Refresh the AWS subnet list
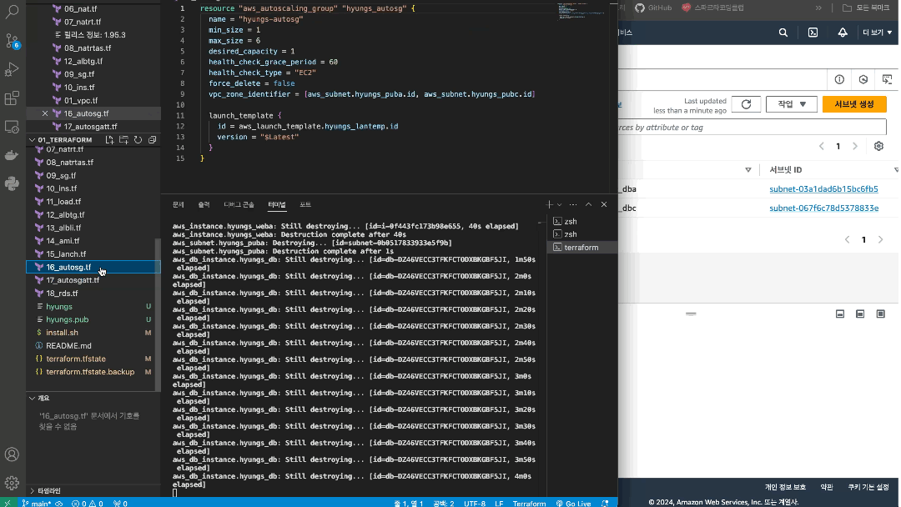Viewport: 901px width, 507px height. coord(746,104)
